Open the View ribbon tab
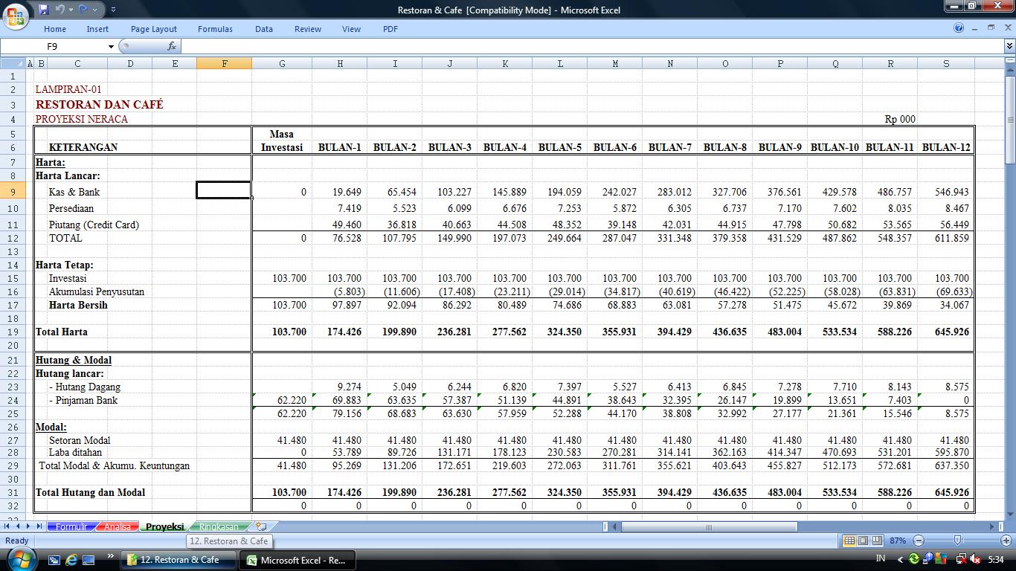1016x571 pixels. [351, 29]
